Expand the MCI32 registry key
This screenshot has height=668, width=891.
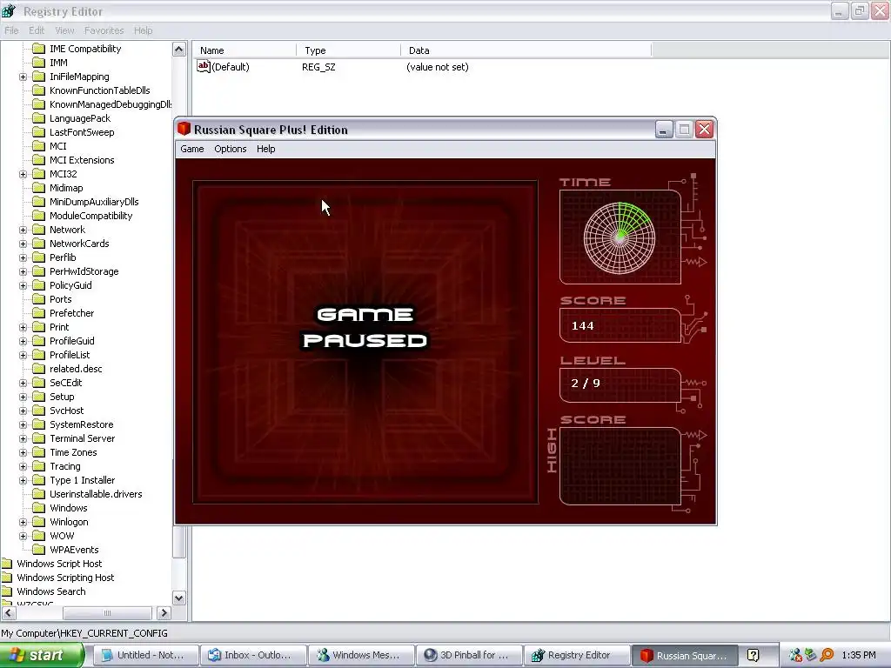point(23,174)
